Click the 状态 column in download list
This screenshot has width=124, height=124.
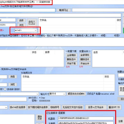click(34, 52)
